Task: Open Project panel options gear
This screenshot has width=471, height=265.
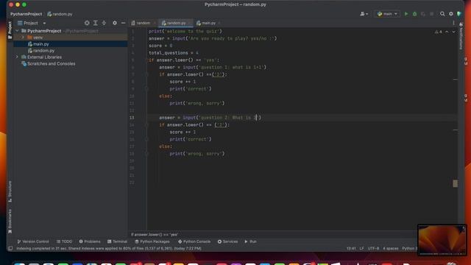Action: click(115, 23)
